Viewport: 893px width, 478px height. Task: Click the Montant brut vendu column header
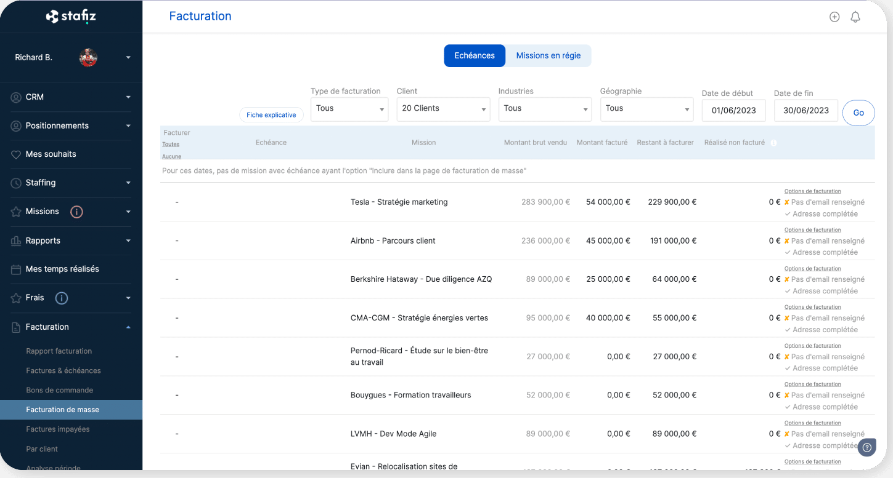click(536, 143)
